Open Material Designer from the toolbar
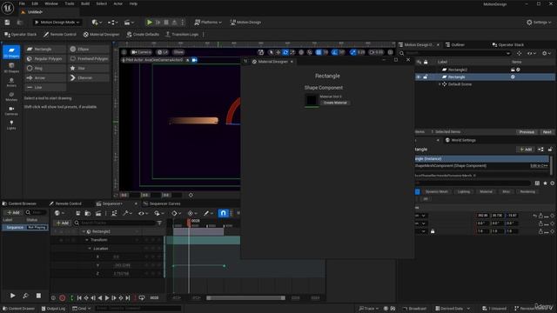The height and width of the screenshot is (313, 557). click(102, 35)
